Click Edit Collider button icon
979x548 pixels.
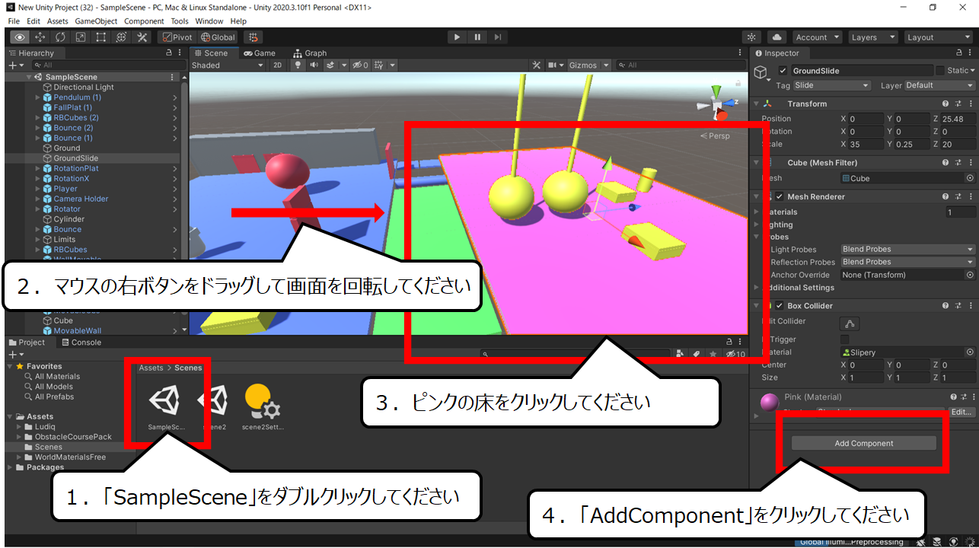point(850,323)
